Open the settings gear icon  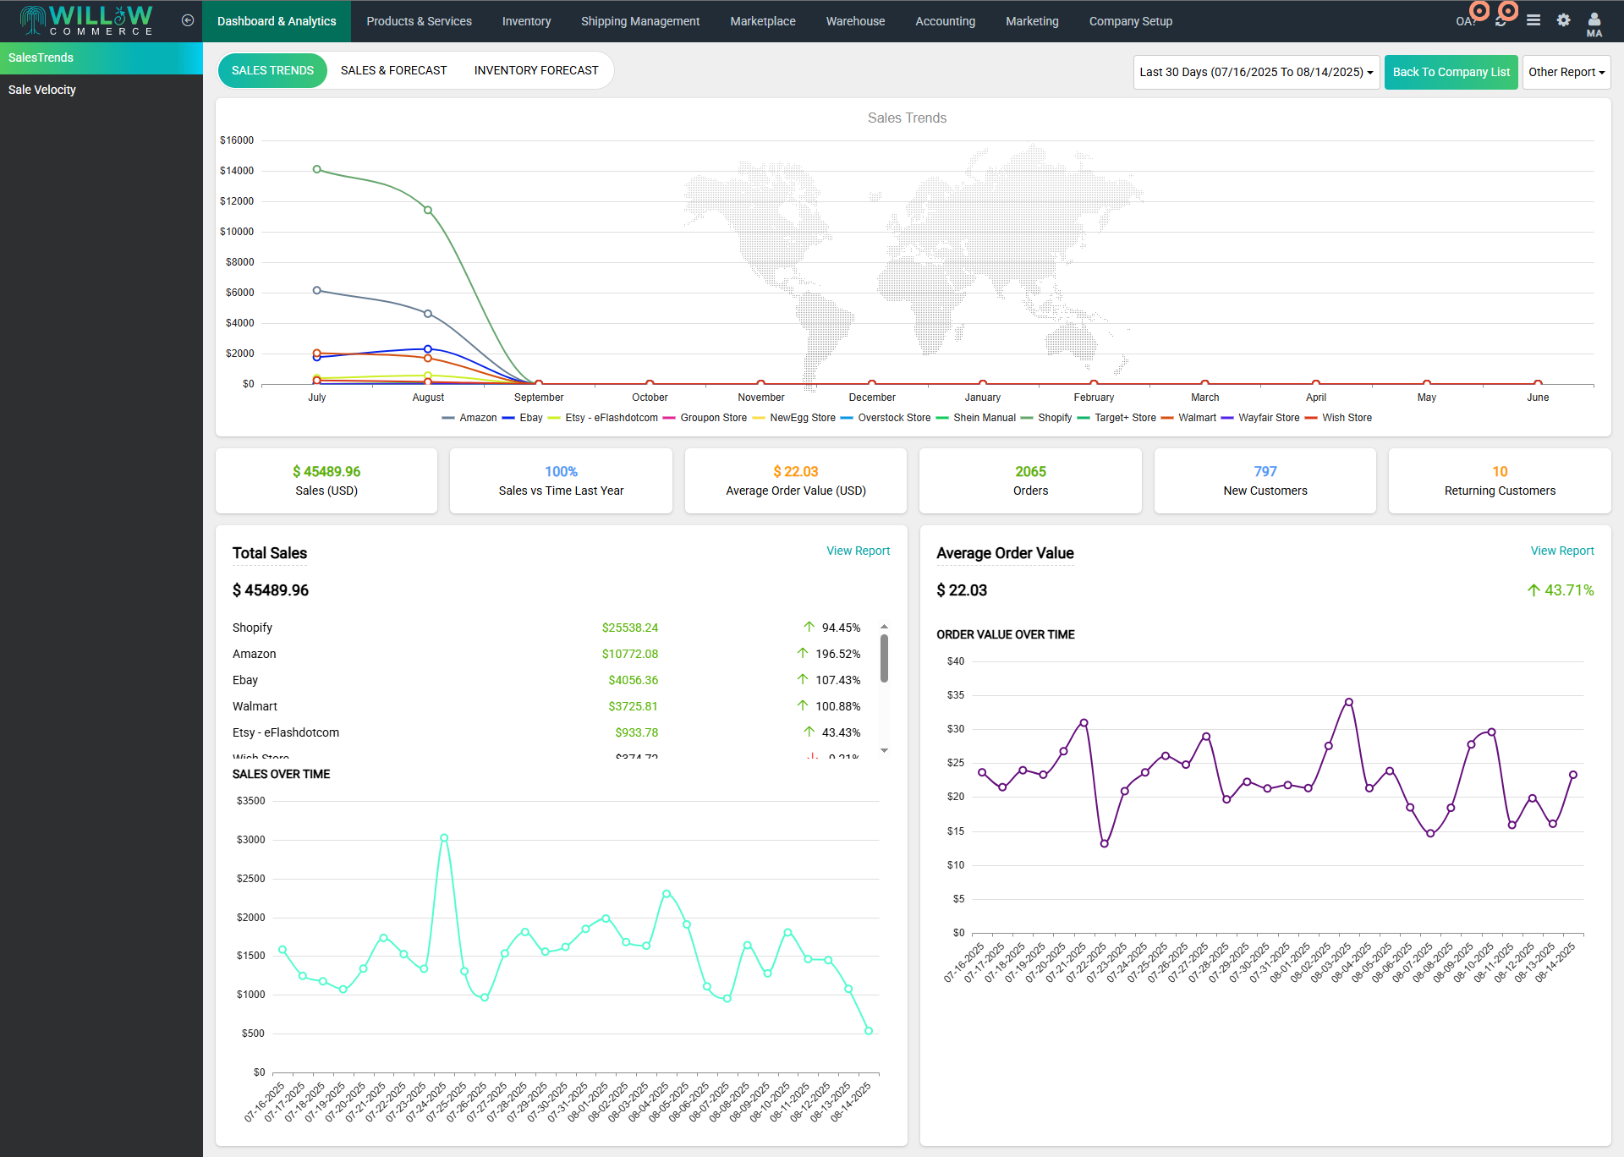pyautogui.click(x=1563, y=20)
